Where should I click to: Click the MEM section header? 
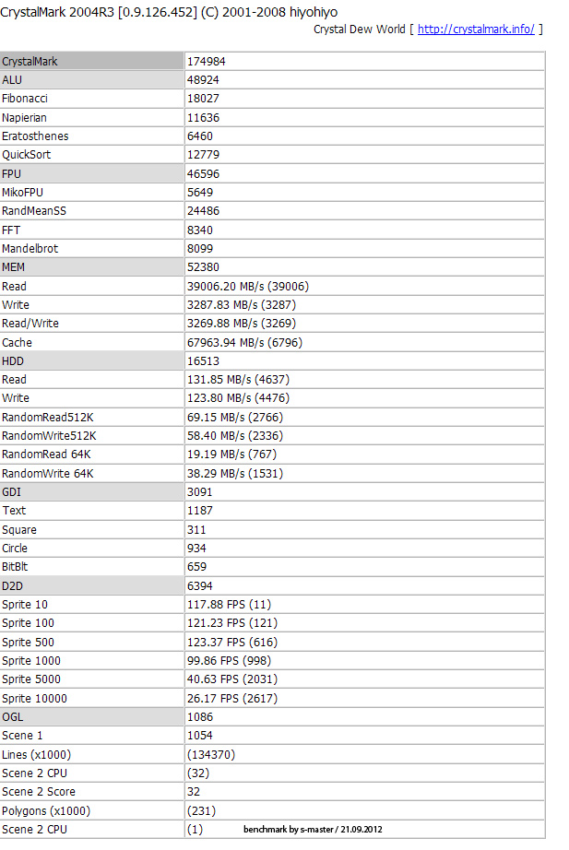point(14,267)
